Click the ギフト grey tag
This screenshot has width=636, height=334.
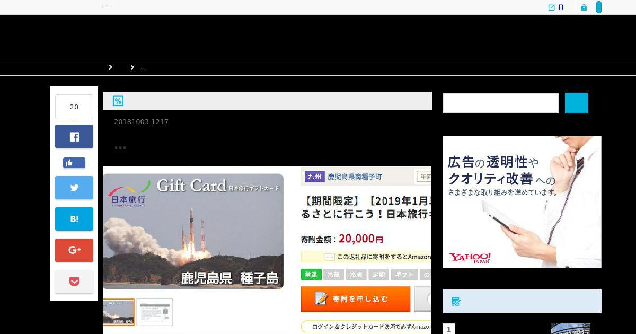click(x=405, y=275)
